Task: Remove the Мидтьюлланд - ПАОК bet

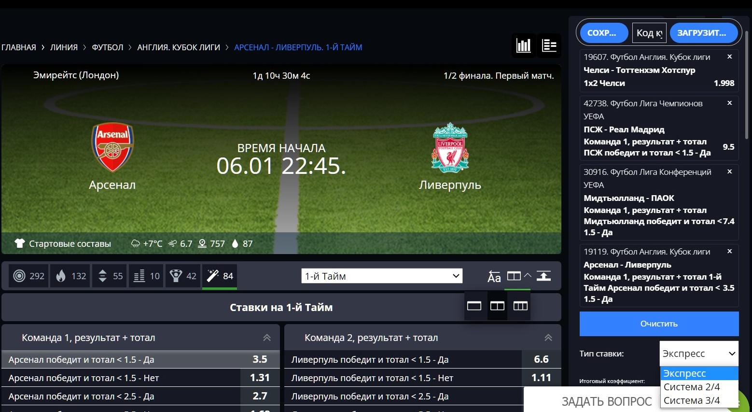Action: [x=730, y=171]
